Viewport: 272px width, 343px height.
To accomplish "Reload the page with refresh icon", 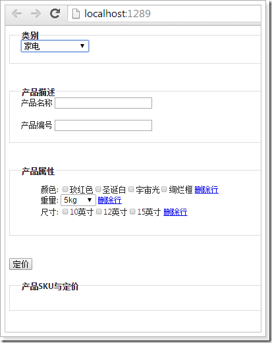I will (x=55, y=14).
